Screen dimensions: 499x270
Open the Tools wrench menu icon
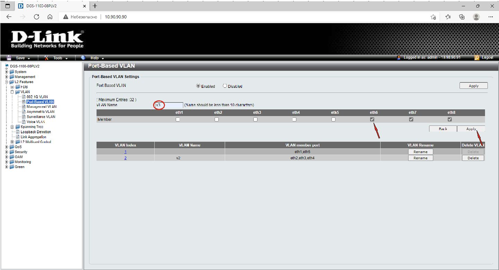pos(46,58)
